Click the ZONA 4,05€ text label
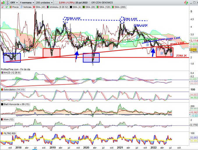This screenshot has height=150, width=198. [141, 25]
